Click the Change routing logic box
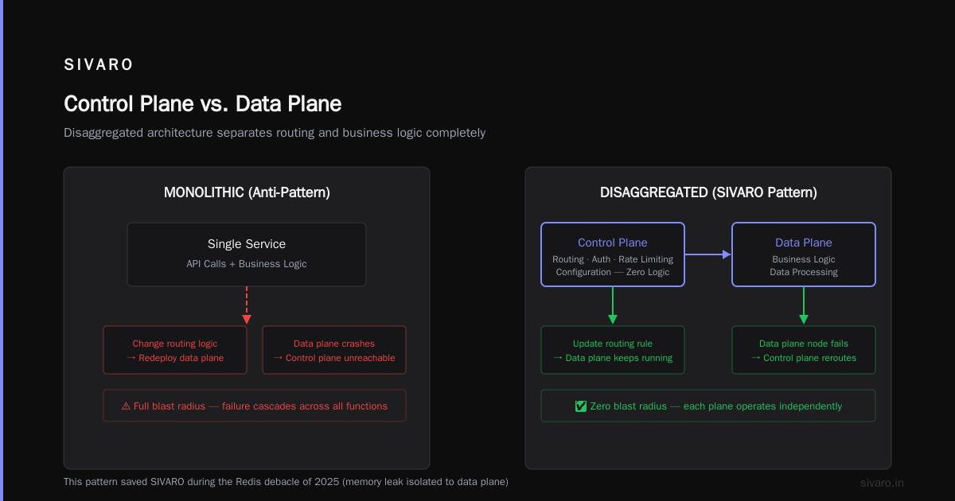The image size is (955, 501). (x=175, y=350)
